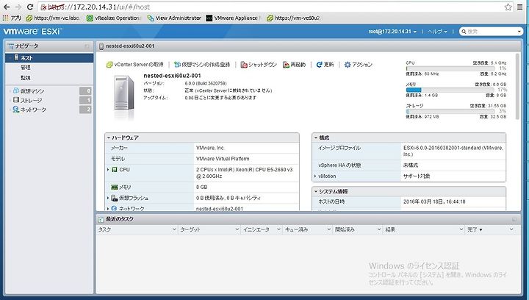The width and height of the screenshot is (529, 300).
Task: Click the virtual machines navigator icon
Action: point(16,90)
